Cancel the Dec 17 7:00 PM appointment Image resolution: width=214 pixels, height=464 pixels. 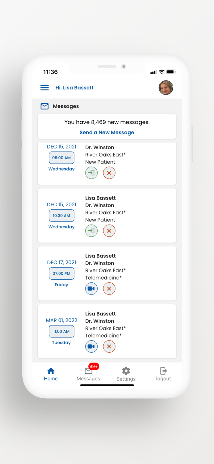[109, 288]
